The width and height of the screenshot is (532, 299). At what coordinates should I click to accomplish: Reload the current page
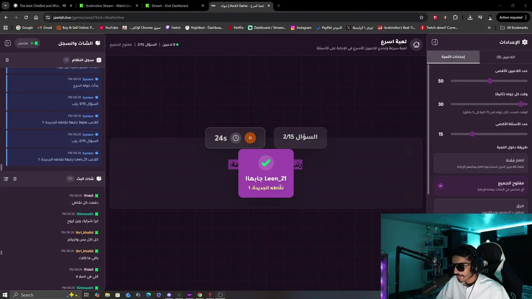(26, 17)
